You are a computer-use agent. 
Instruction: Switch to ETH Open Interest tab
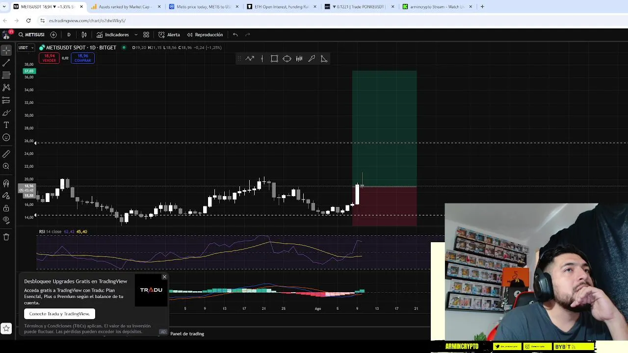pos(281,7)
